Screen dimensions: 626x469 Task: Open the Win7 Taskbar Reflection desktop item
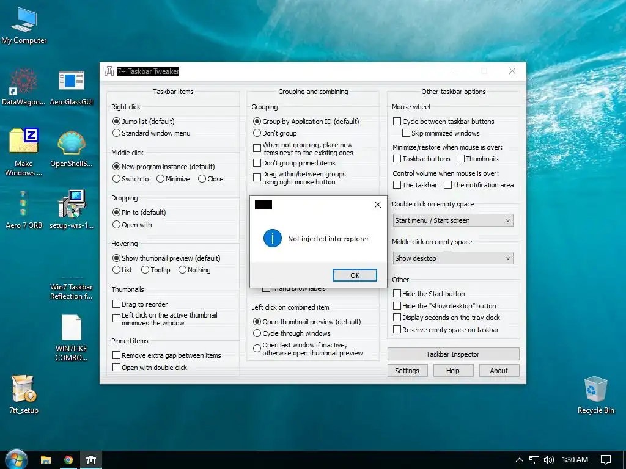[71, 287]
